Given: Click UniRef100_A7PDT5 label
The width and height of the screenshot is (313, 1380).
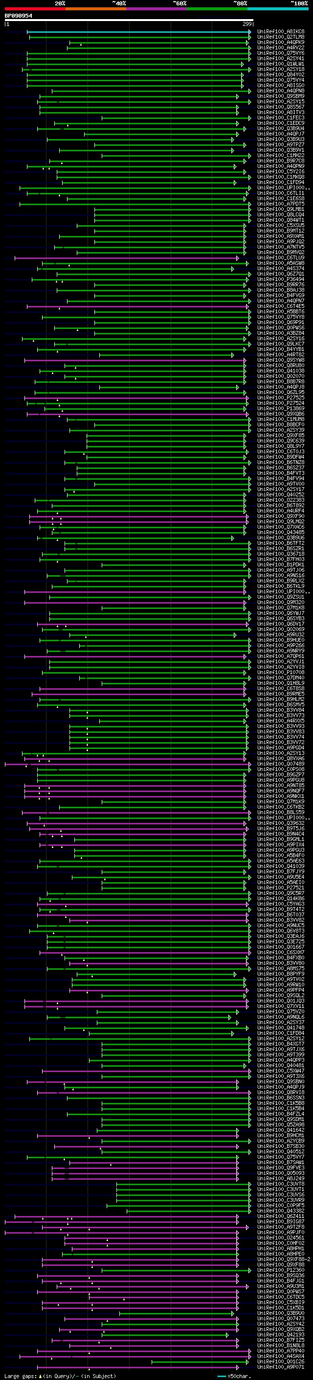Looking at the screenshot, I should pyautogui.click(x=281, y=204).
